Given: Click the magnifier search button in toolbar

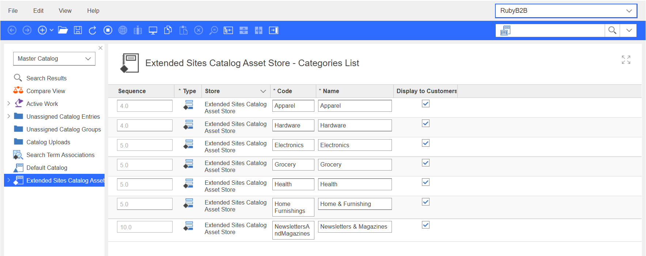Looking at the screenshot, I should click(x=612, y=30).
